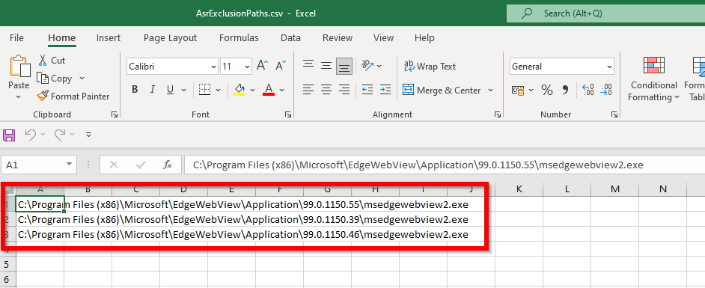Click the Search (Alt+Q) box
Screen dimensions: 705x288
(605, 13)
